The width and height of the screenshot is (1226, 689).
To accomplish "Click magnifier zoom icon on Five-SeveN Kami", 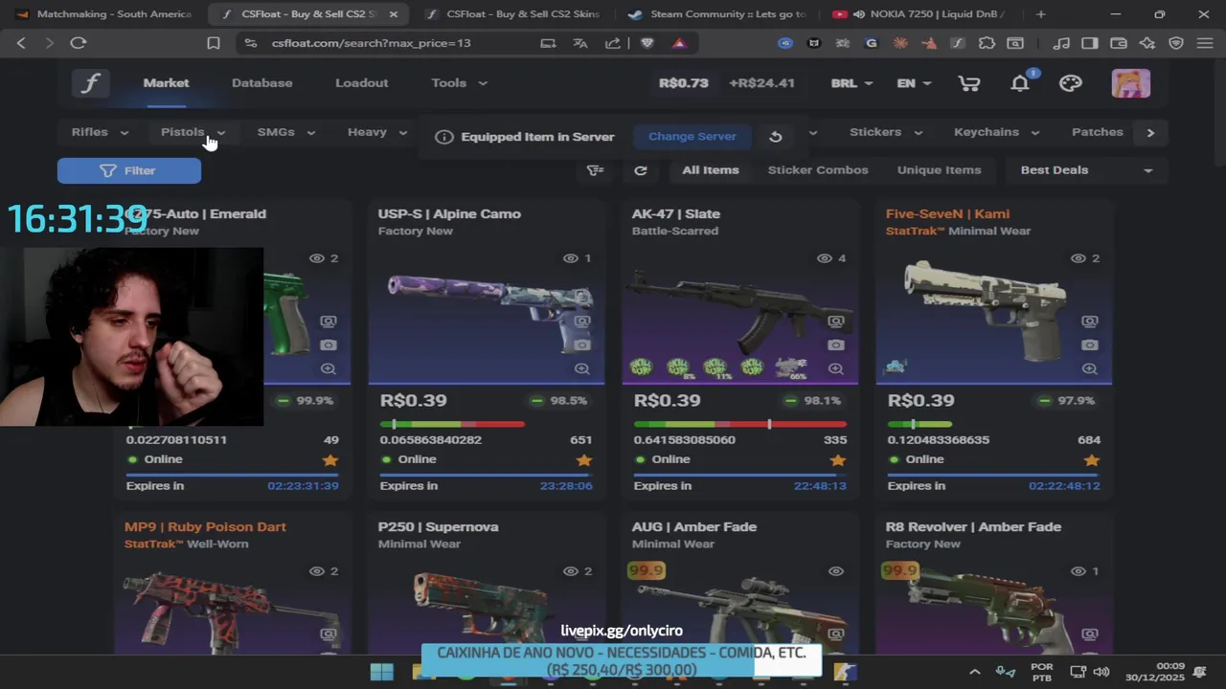I will [x=1090, y=368].
